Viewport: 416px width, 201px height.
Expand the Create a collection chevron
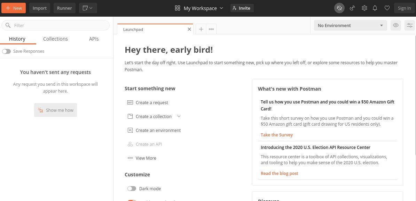click(x=179, y=116)
